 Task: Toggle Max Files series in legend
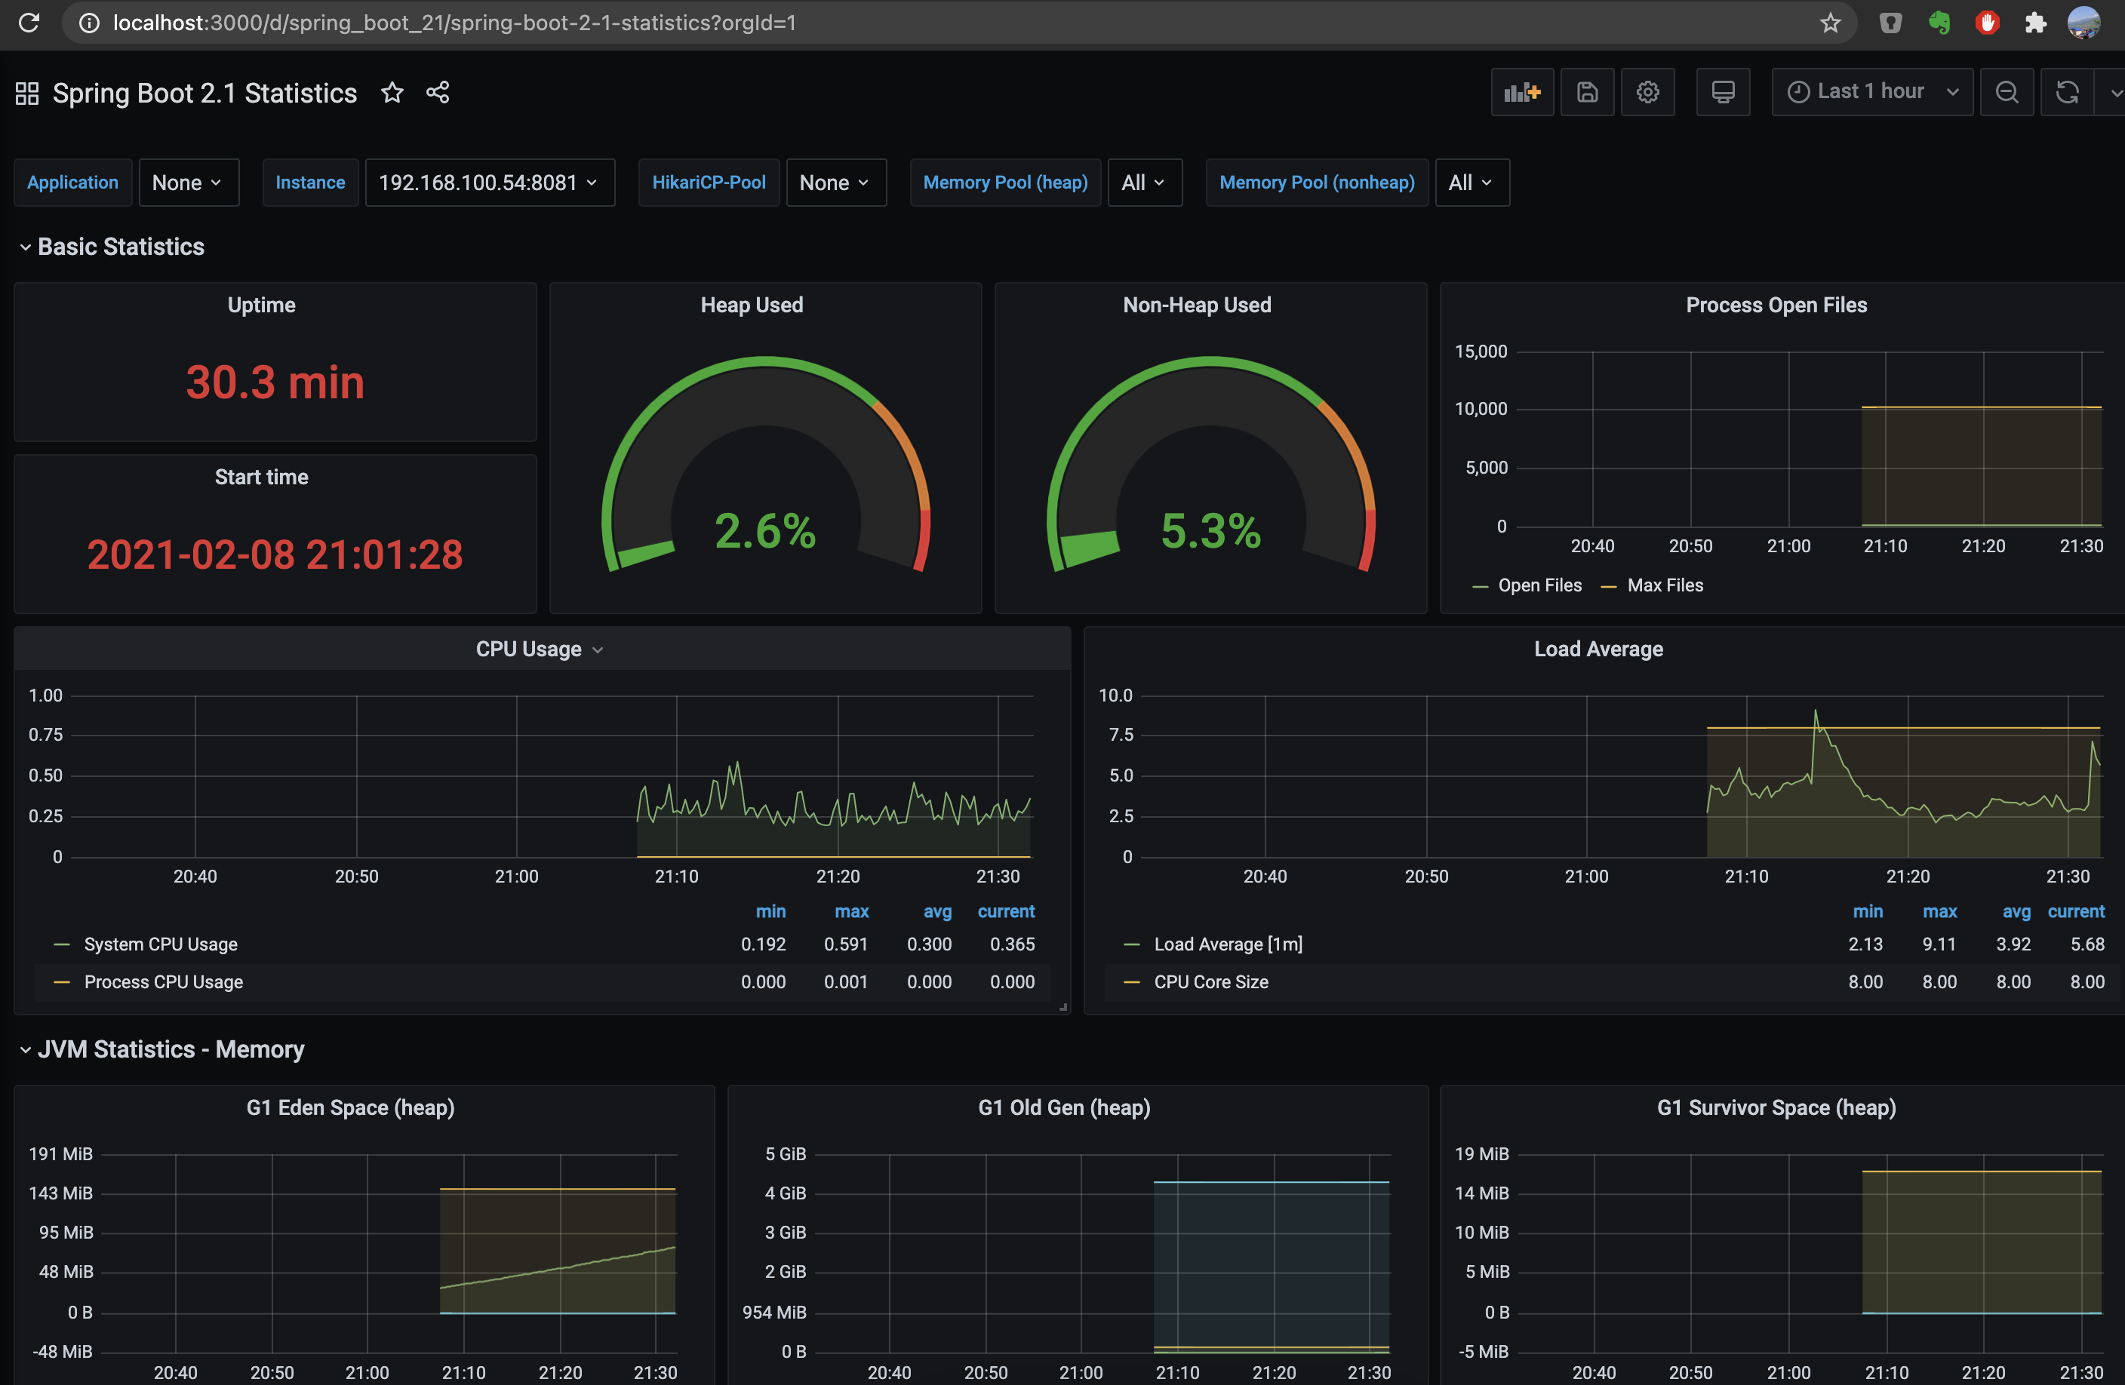pyautogui.click(x=1665, y=585)
